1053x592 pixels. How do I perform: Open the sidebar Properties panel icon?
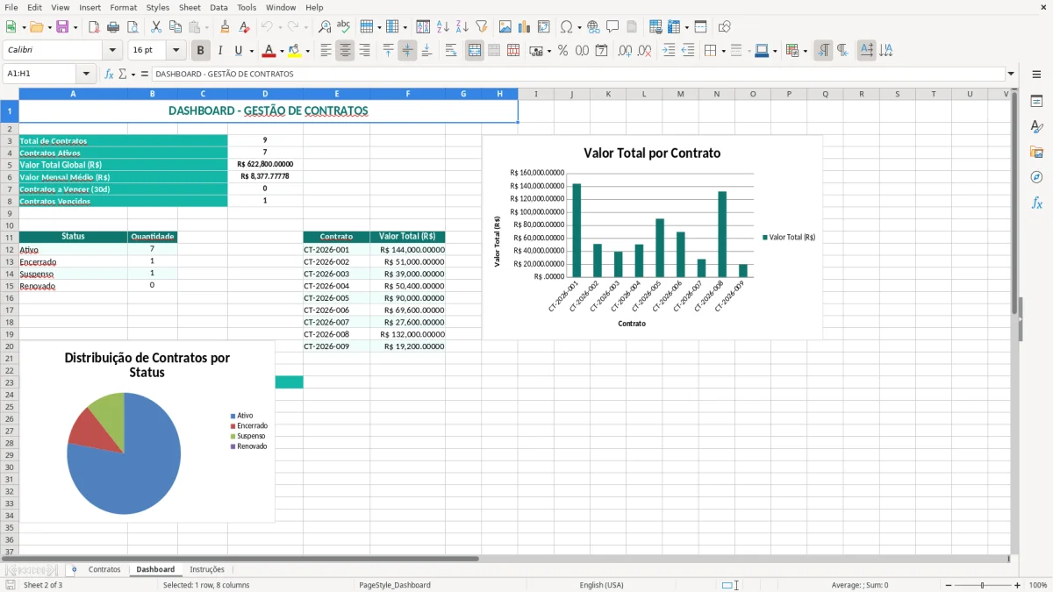tap(1036, 102)
